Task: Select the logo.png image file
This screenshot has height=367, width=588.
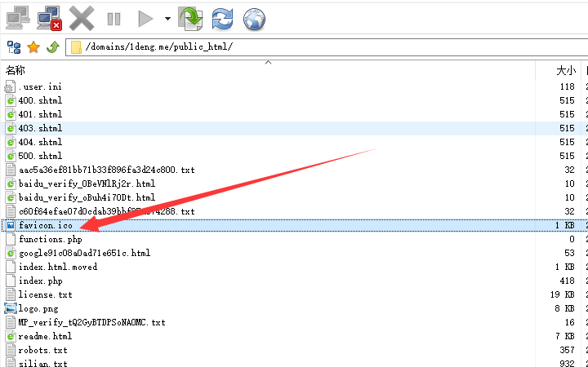Action: click(40, 308)
